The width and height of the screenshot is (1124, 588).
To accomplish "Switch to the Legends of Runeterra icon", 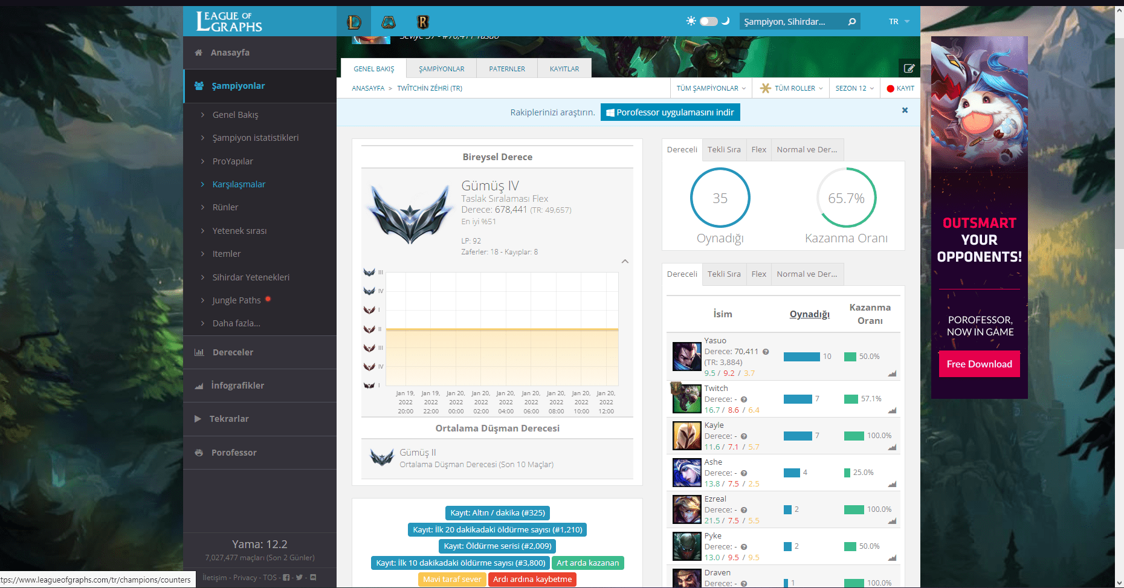I will pyautogui.click(x=423, y=22).
